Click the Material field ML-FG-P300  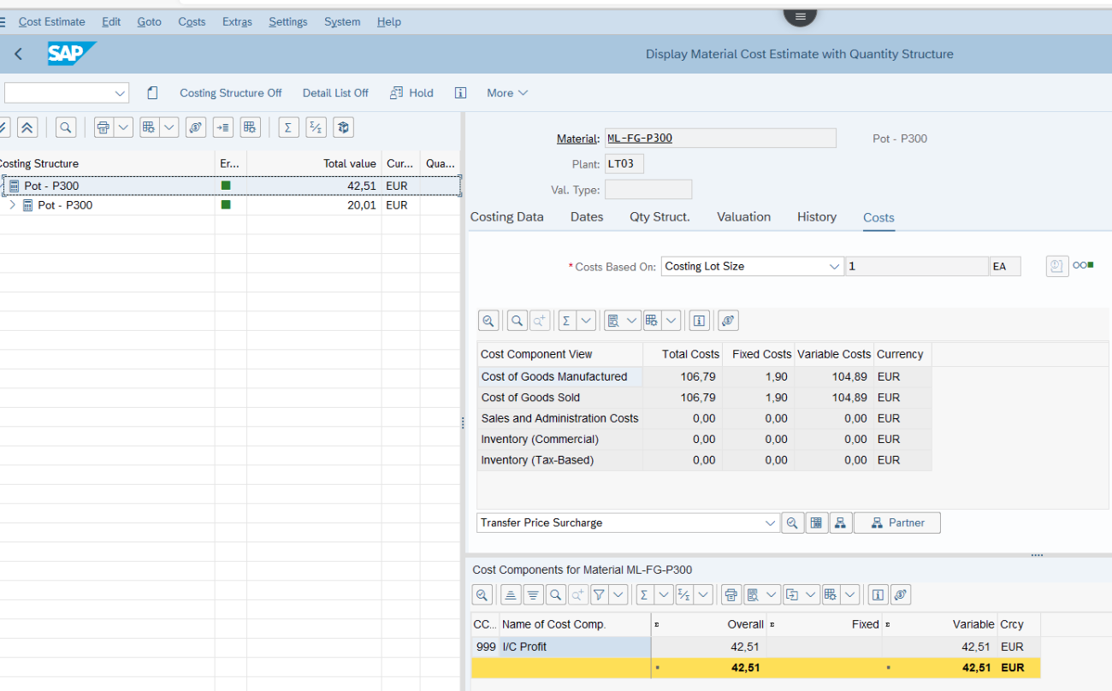click(x=720, y=139)
